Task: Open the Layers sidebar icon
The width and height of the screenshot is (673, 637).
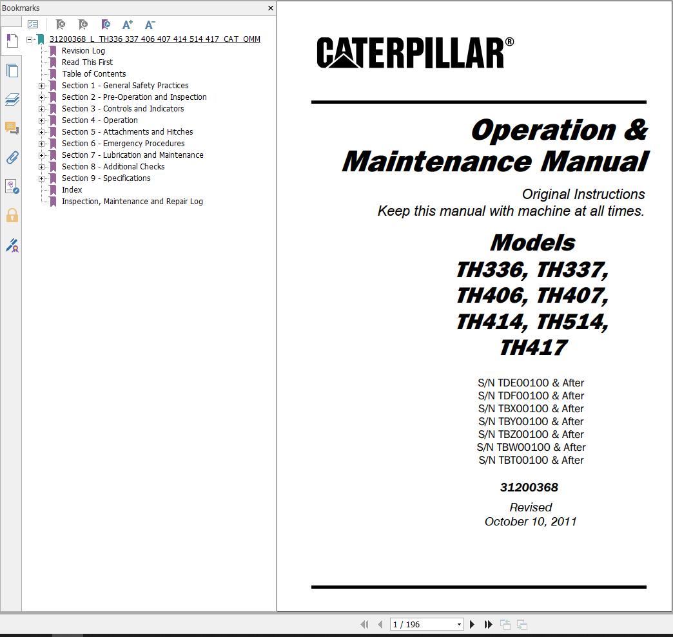Action: tap(12, 100)
